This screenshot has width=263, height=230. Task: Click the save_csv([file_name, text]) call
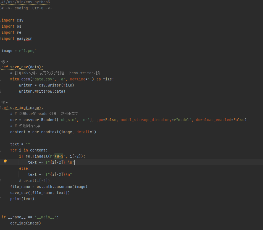click(40, 193)
